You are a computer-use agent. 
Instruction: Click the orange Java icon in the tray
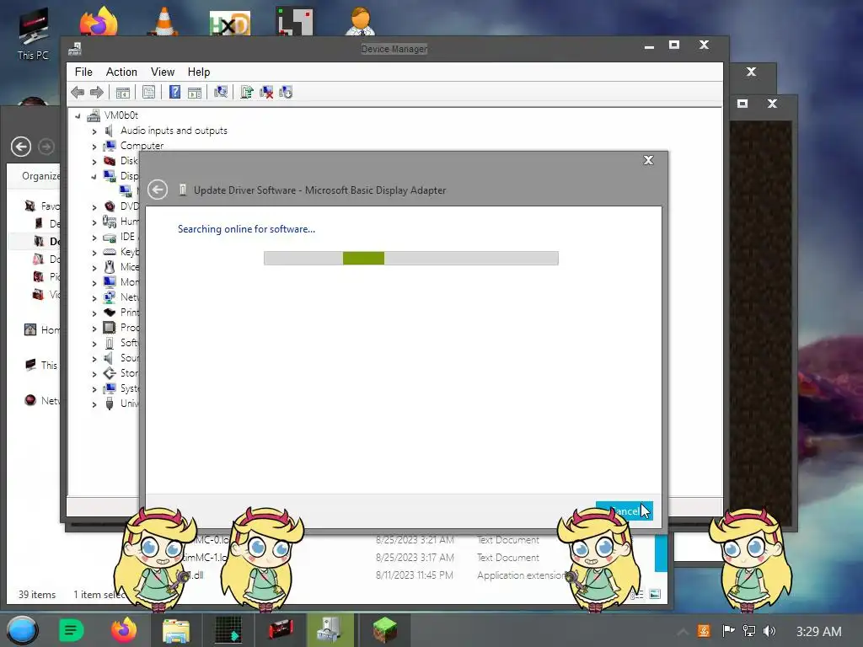(x=704, y=631)
